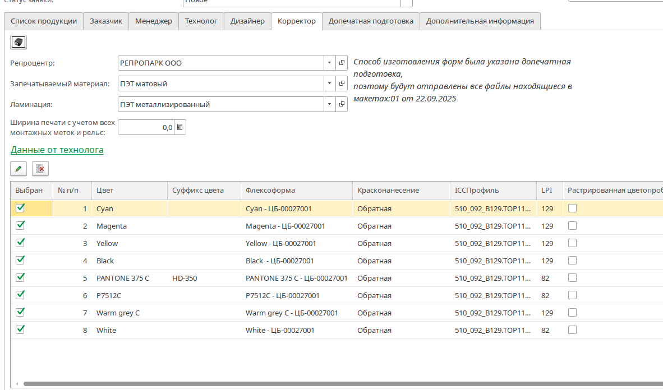
Task: Toggle the Выбран checkbox for Warm grey C
Action: pyautogui.click(x=21, y=312)
